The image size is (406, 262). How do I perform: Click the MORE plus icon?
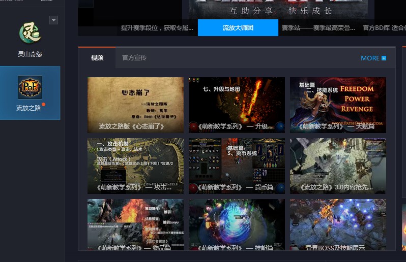(x=384, y=58)
